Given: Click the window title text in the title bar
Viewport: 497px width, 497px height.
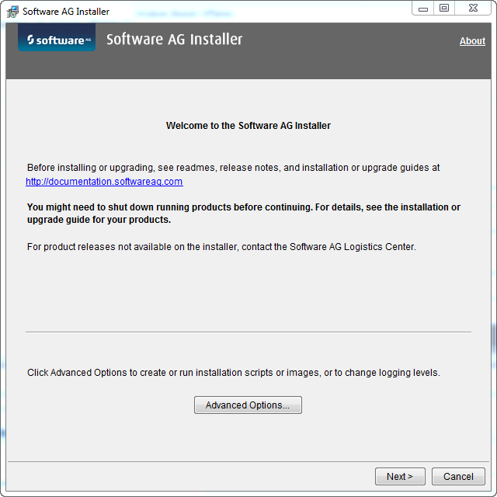Looking at the screenshot, I should click(x=66, y=12).
